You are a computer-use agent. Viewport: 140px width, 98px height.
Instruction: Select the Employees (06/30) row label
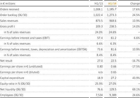click(x=12, y=95)
